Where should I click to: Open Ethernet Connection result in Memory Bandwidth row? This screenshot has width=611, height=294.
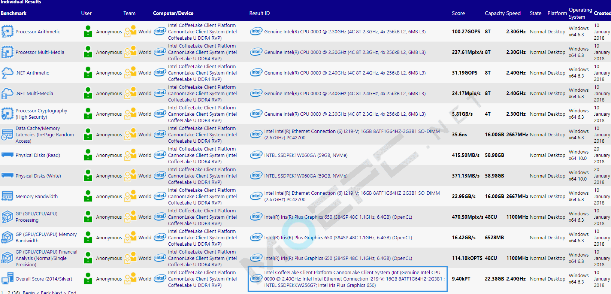click(352, 196)
